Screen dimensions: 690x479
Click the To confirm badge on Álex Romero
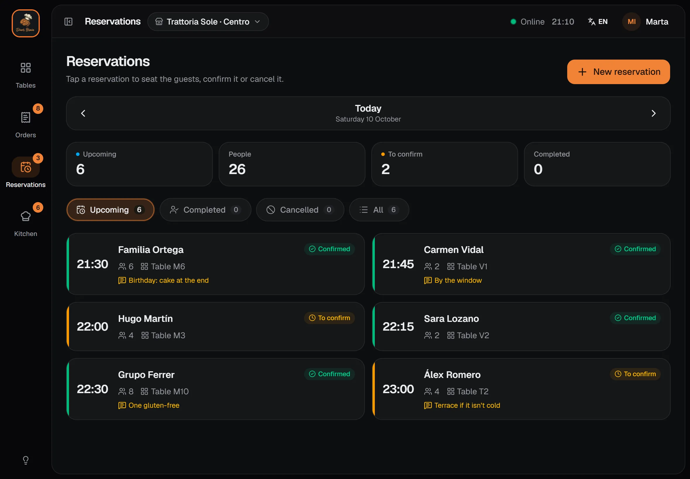[x=635, y=374]
